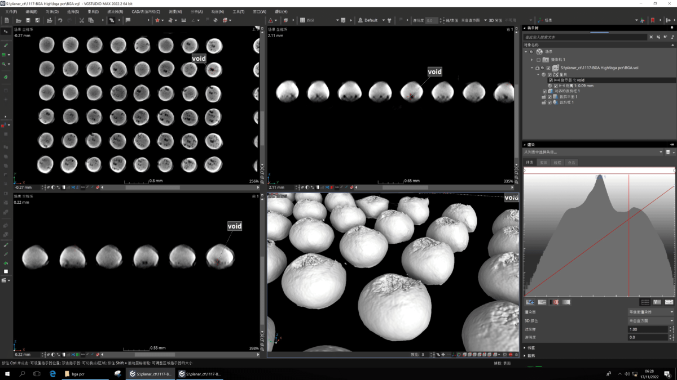The image size is (677, 380).
Task: Open the 测量(M) menu
Action: pos(175,11)
